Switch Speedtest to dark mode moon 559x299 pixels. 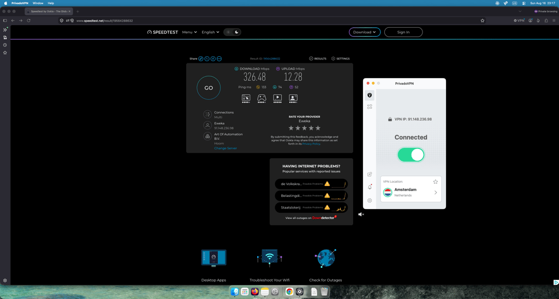point(236,32)
